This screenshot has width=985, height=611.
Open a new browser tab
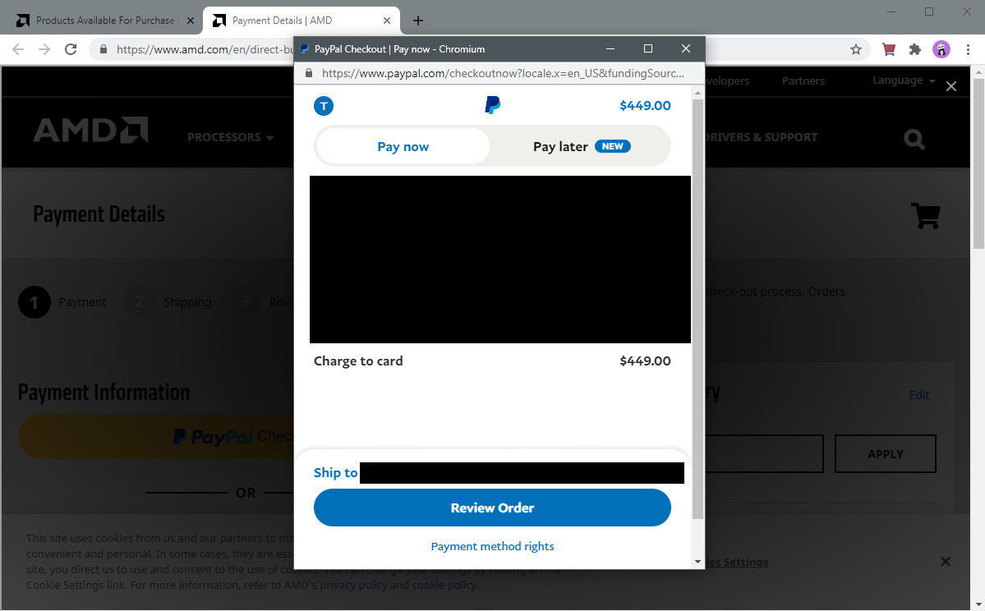418,21
